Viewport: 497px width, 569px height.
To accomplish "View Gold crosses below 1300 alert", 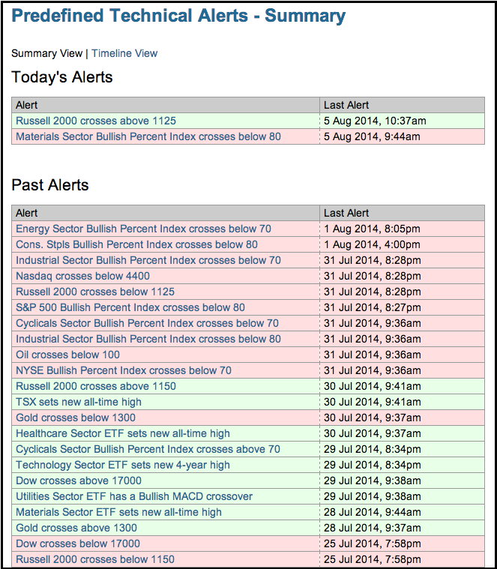I will [76, 418].
